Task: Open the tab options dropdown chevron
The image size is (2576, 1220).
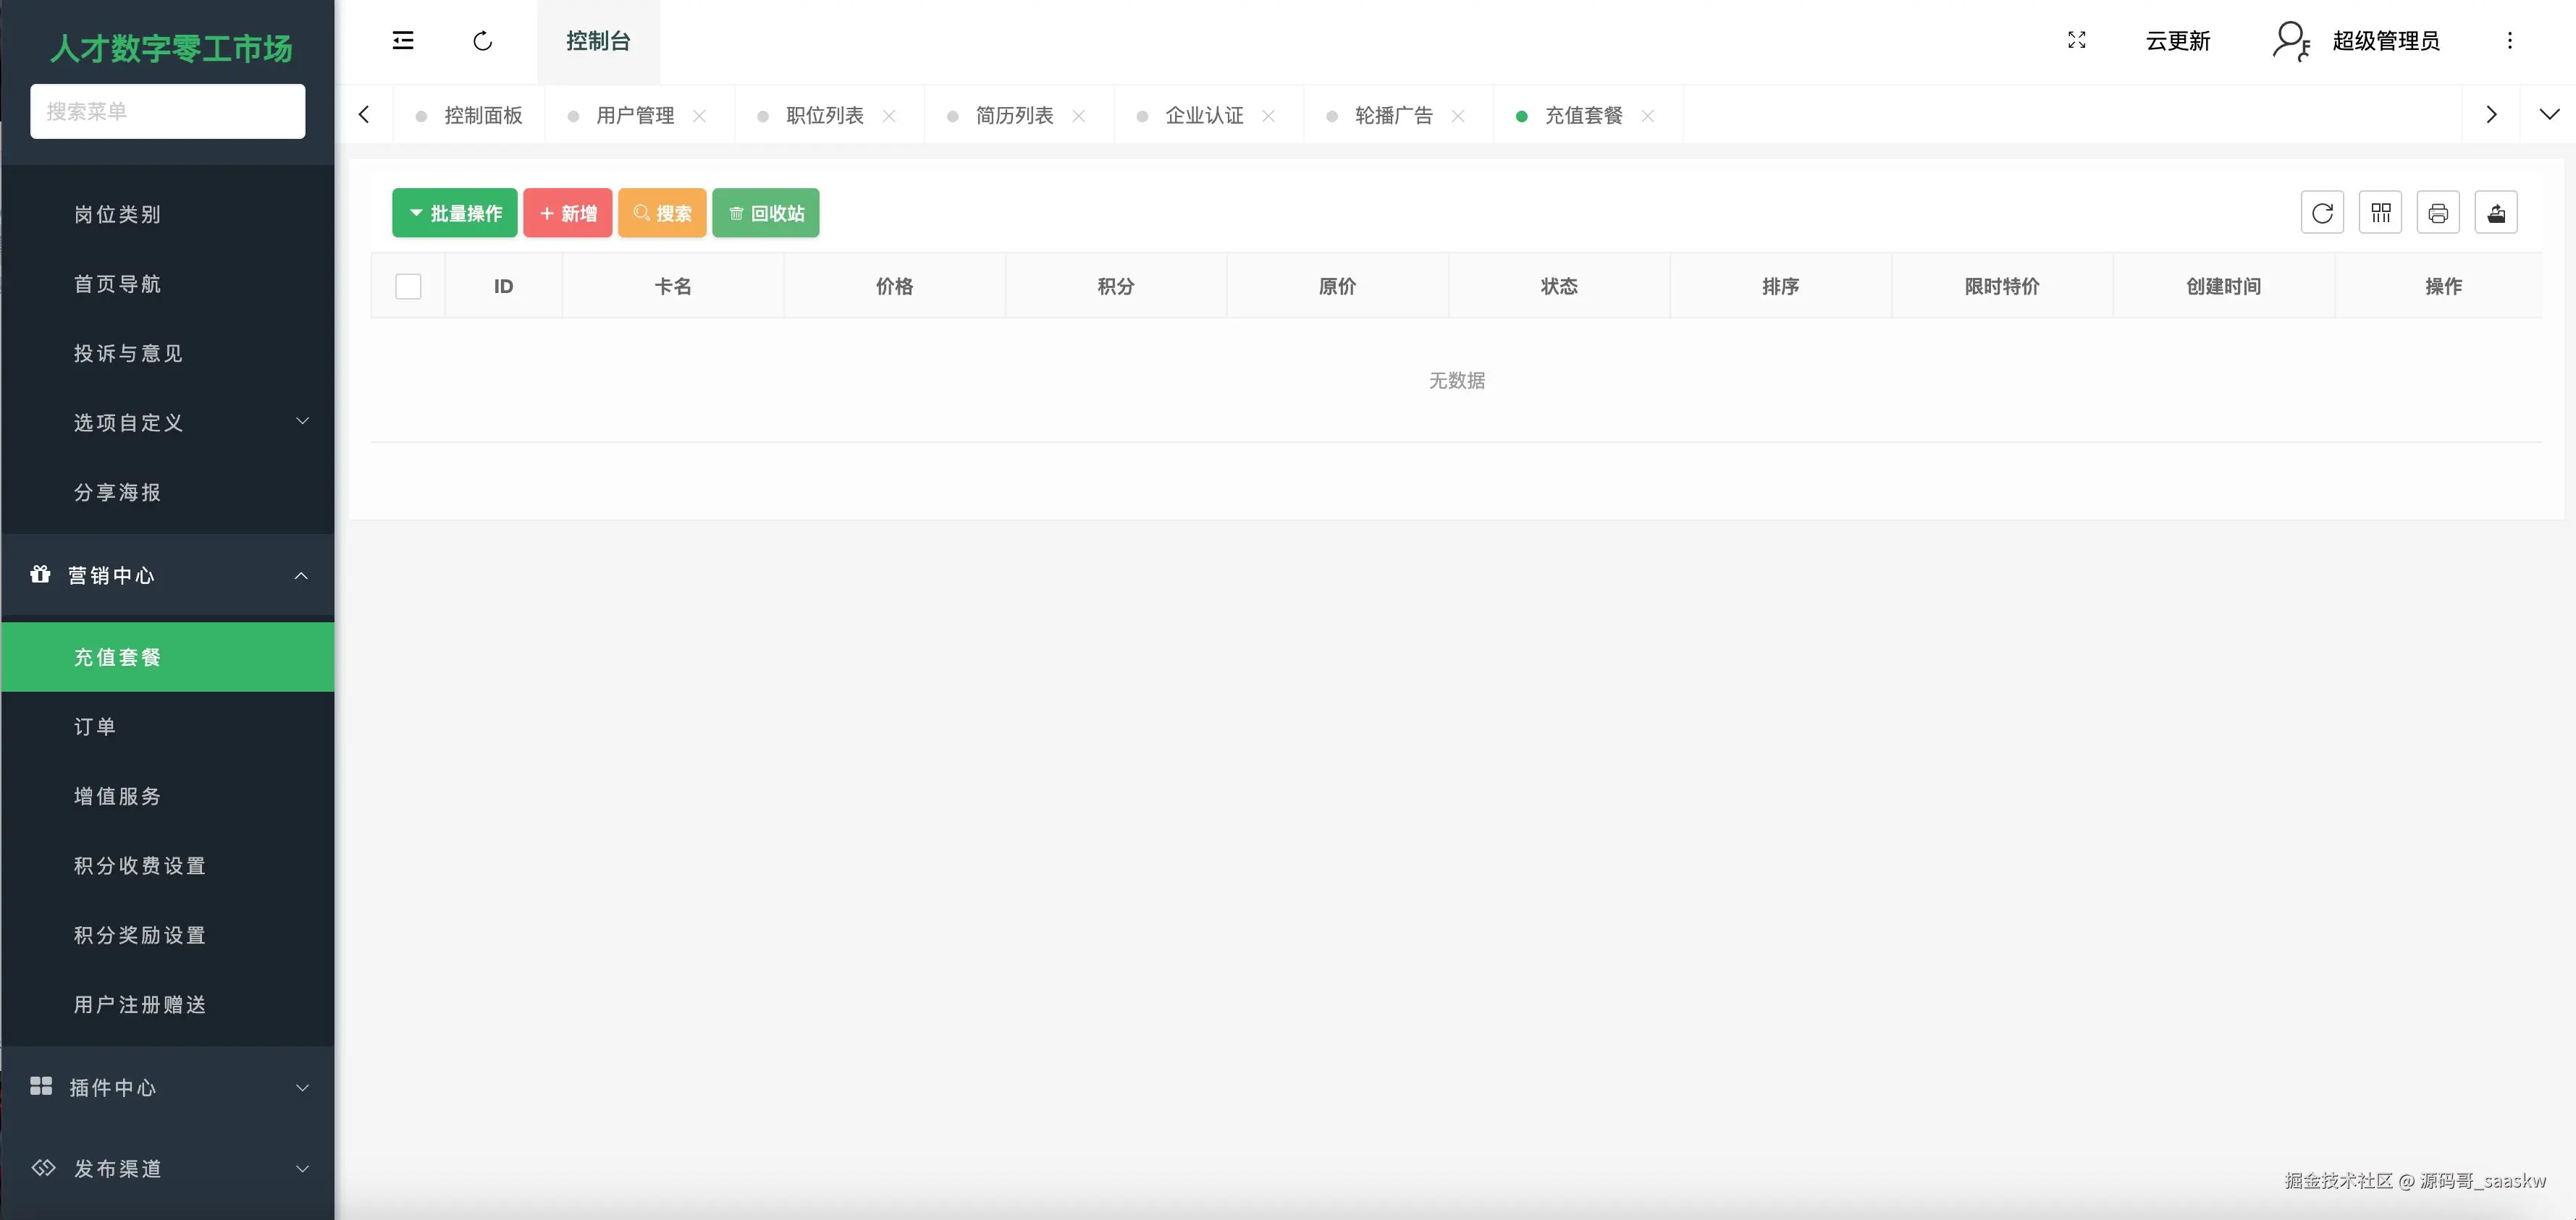Action: 2549,115
